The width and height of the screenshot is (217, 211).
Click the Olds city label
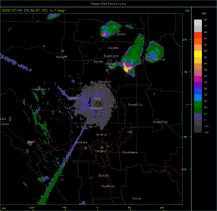(x=98, y=99)
